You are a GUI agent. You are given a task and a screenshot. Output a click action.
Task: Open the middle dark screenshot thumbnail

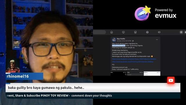point(135,73)
